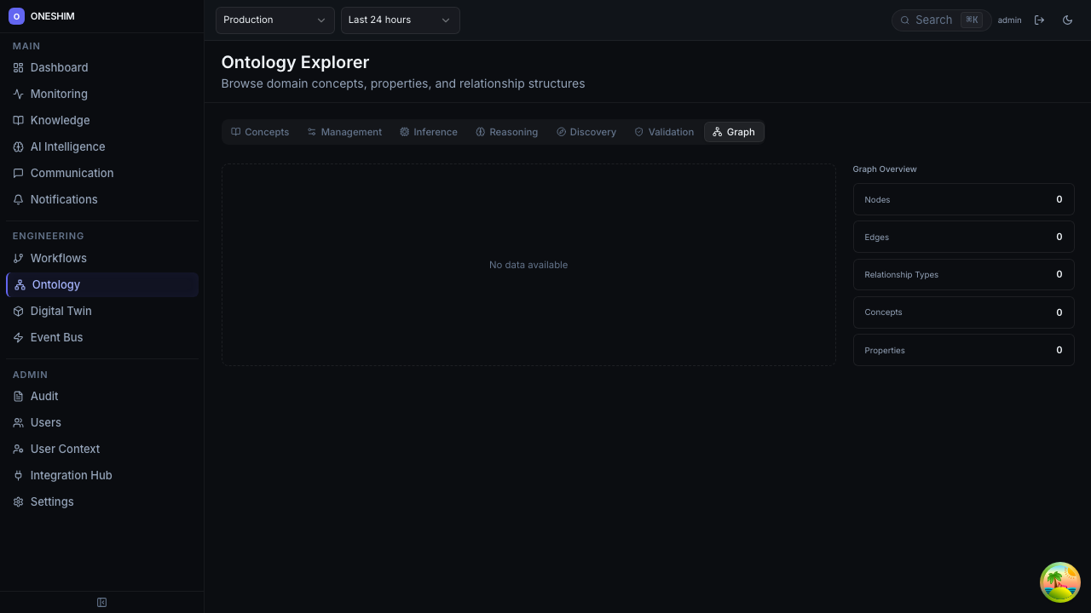Click the Event Bus lightning icon
The width and height of the screenshot is (1091, 613).
pos(18,337)
